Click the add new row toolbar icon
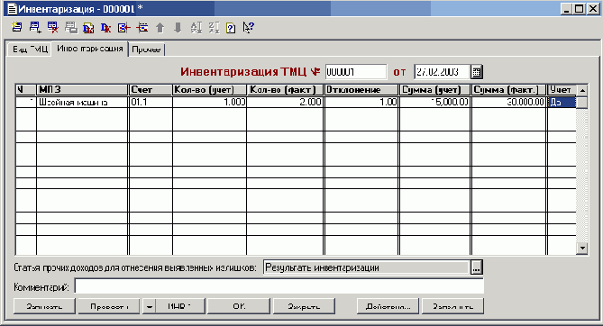Viewport: 603px width, 326px height. coord(34,28)
